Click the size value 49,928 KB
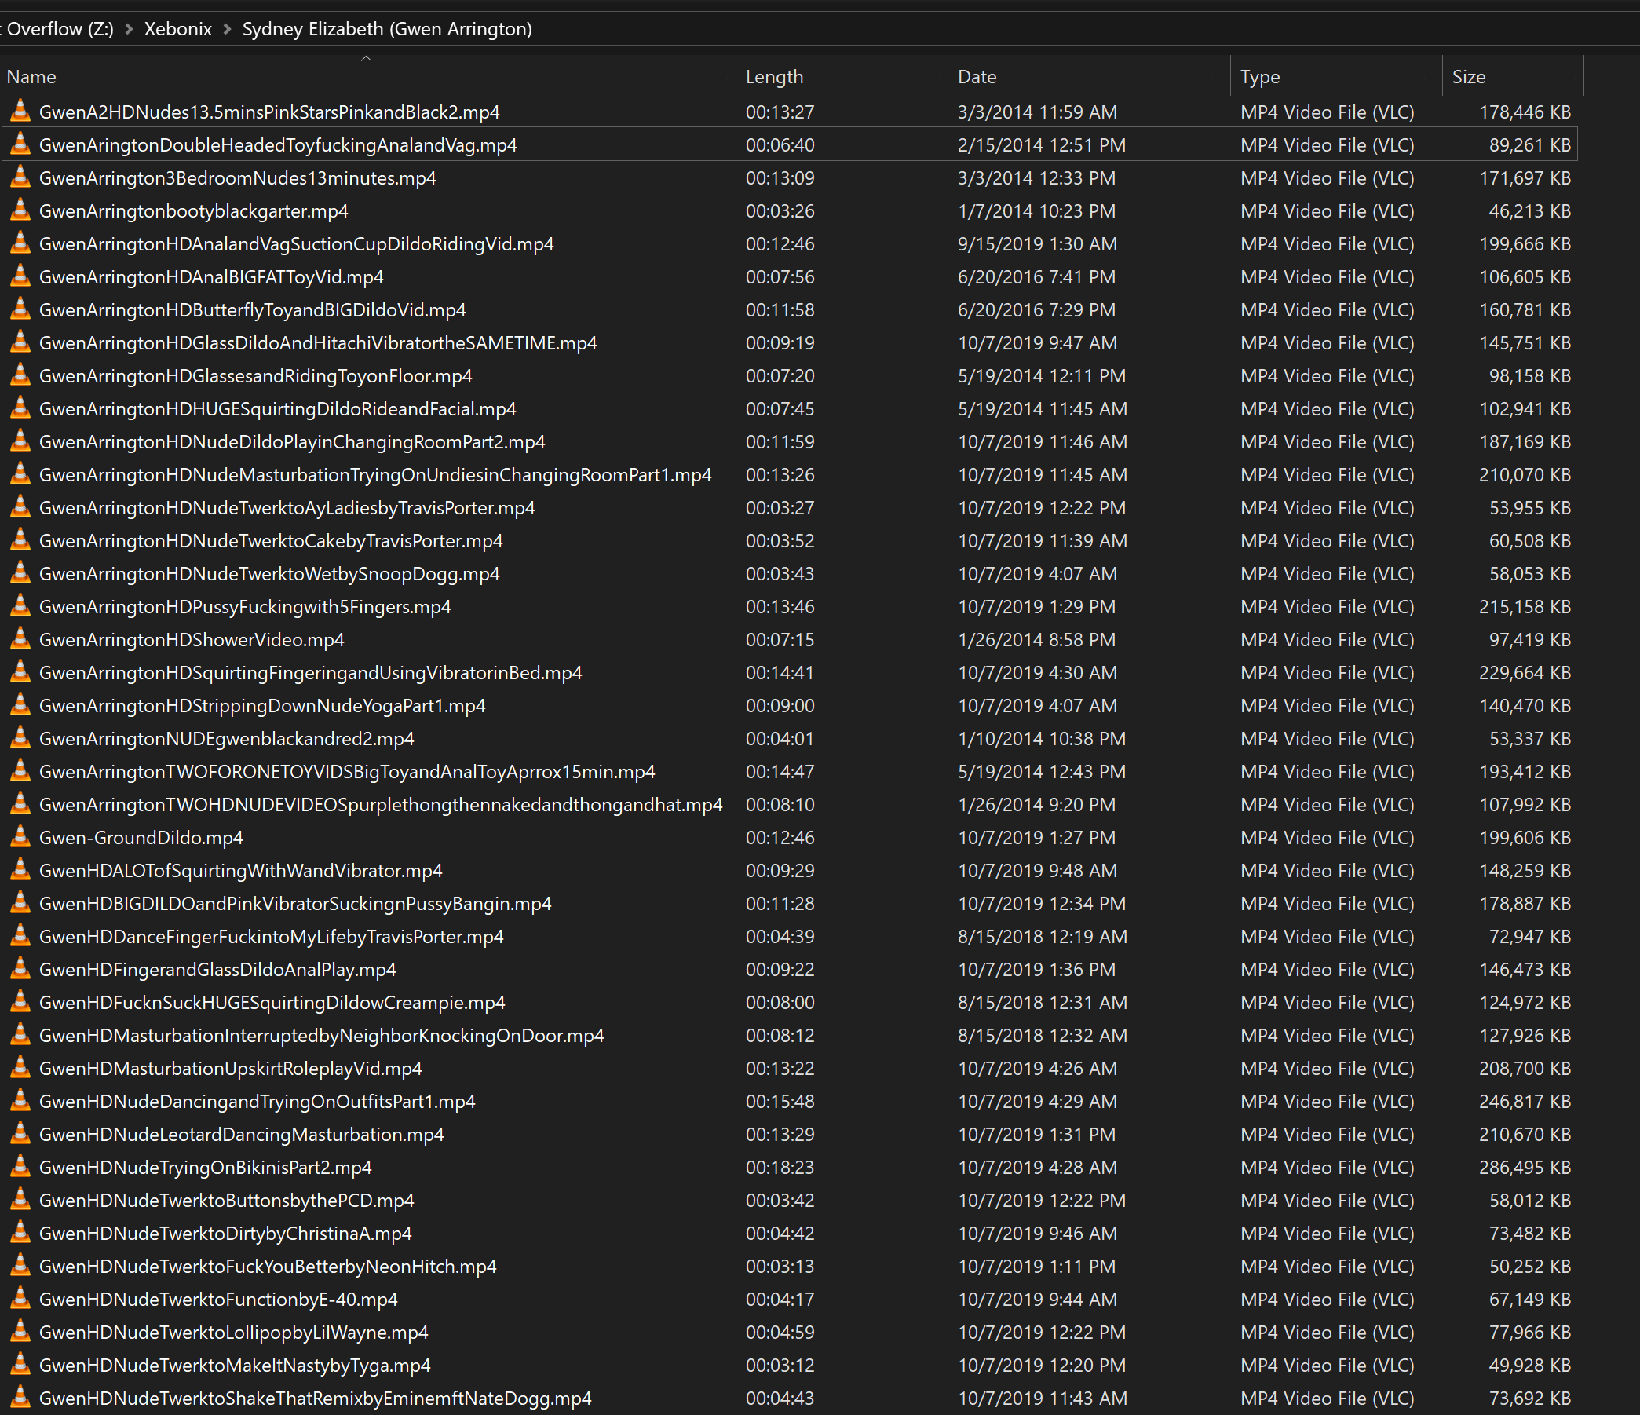 click(1530, 1365)
